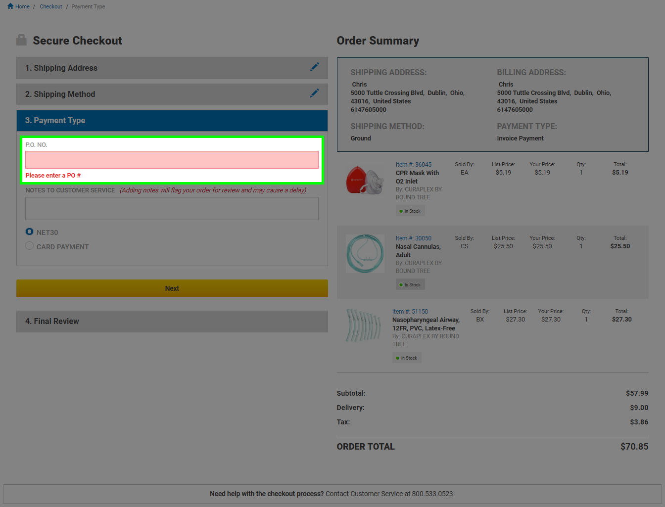This screenshot has height=507, width=665.
Task: Click In Stock badge for Nasopharyngeal Airway
Action: (x=407, y=358)
